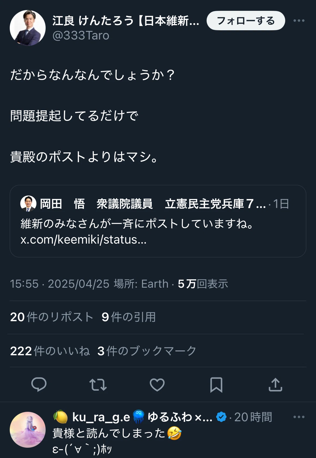Open ku_ra_g.e reply avatar
Screen dimensions: 316x458
tap(28, 430)
